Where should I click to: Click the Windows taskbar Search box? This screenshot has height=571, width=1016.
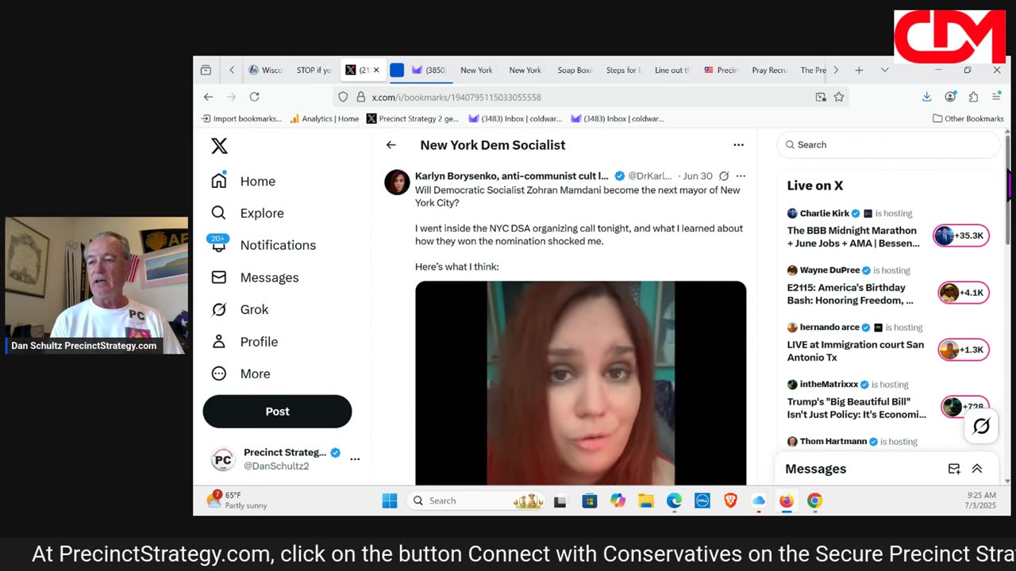click(476, 500)
